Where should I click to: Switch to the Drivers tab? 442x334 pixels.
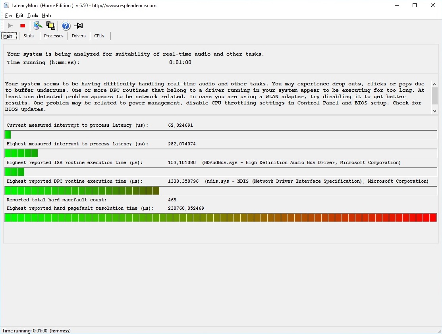pyautogui.click(x=79, y=36)
